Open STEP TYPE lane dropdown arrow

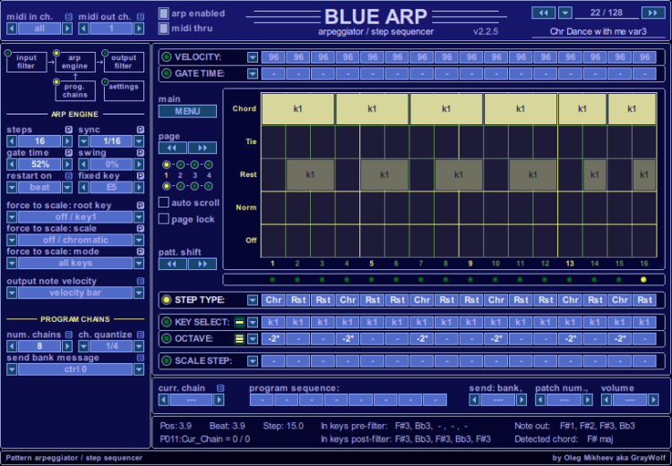pos(253,300)
